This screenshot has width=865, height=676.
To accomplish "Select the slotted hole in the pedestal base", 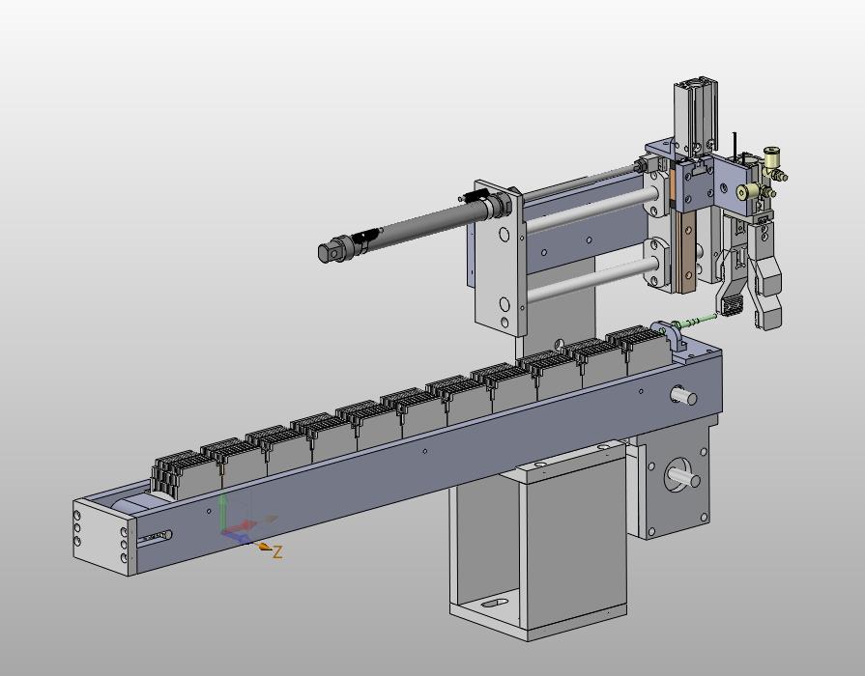I will [x=494, y=602].
